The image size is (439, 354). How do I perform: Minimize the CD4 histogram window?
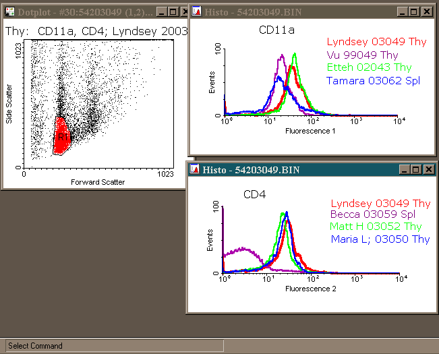403,169
